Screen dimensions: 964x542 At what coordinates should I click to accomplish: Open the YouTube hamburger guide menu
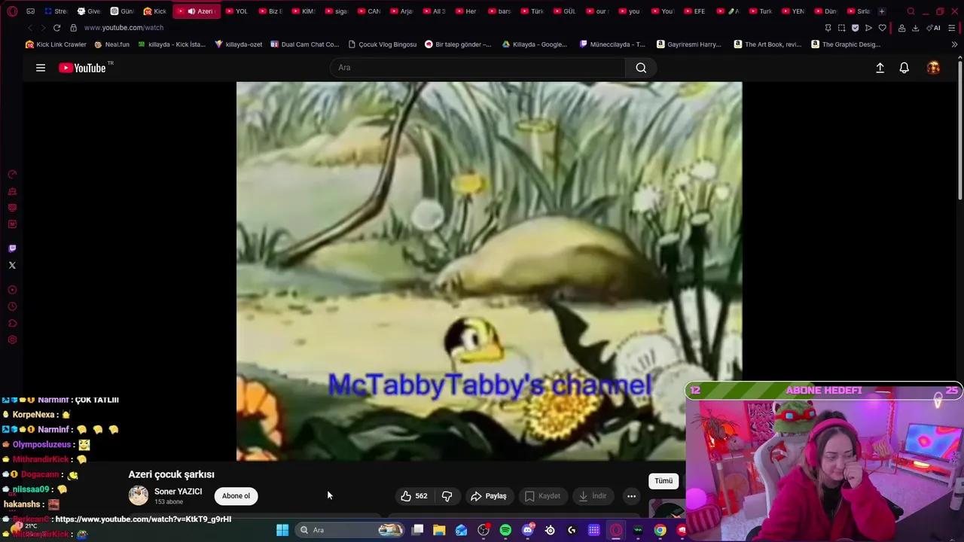coord(41,68)
